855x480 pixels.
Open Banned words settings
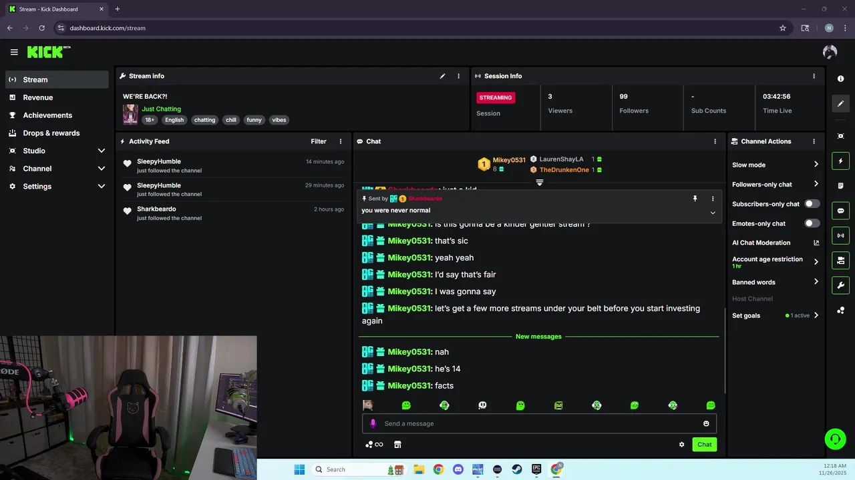point(776,282)
